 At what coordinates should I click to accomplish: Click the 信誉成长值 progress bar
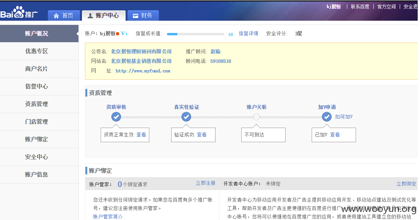coord(196,34)
